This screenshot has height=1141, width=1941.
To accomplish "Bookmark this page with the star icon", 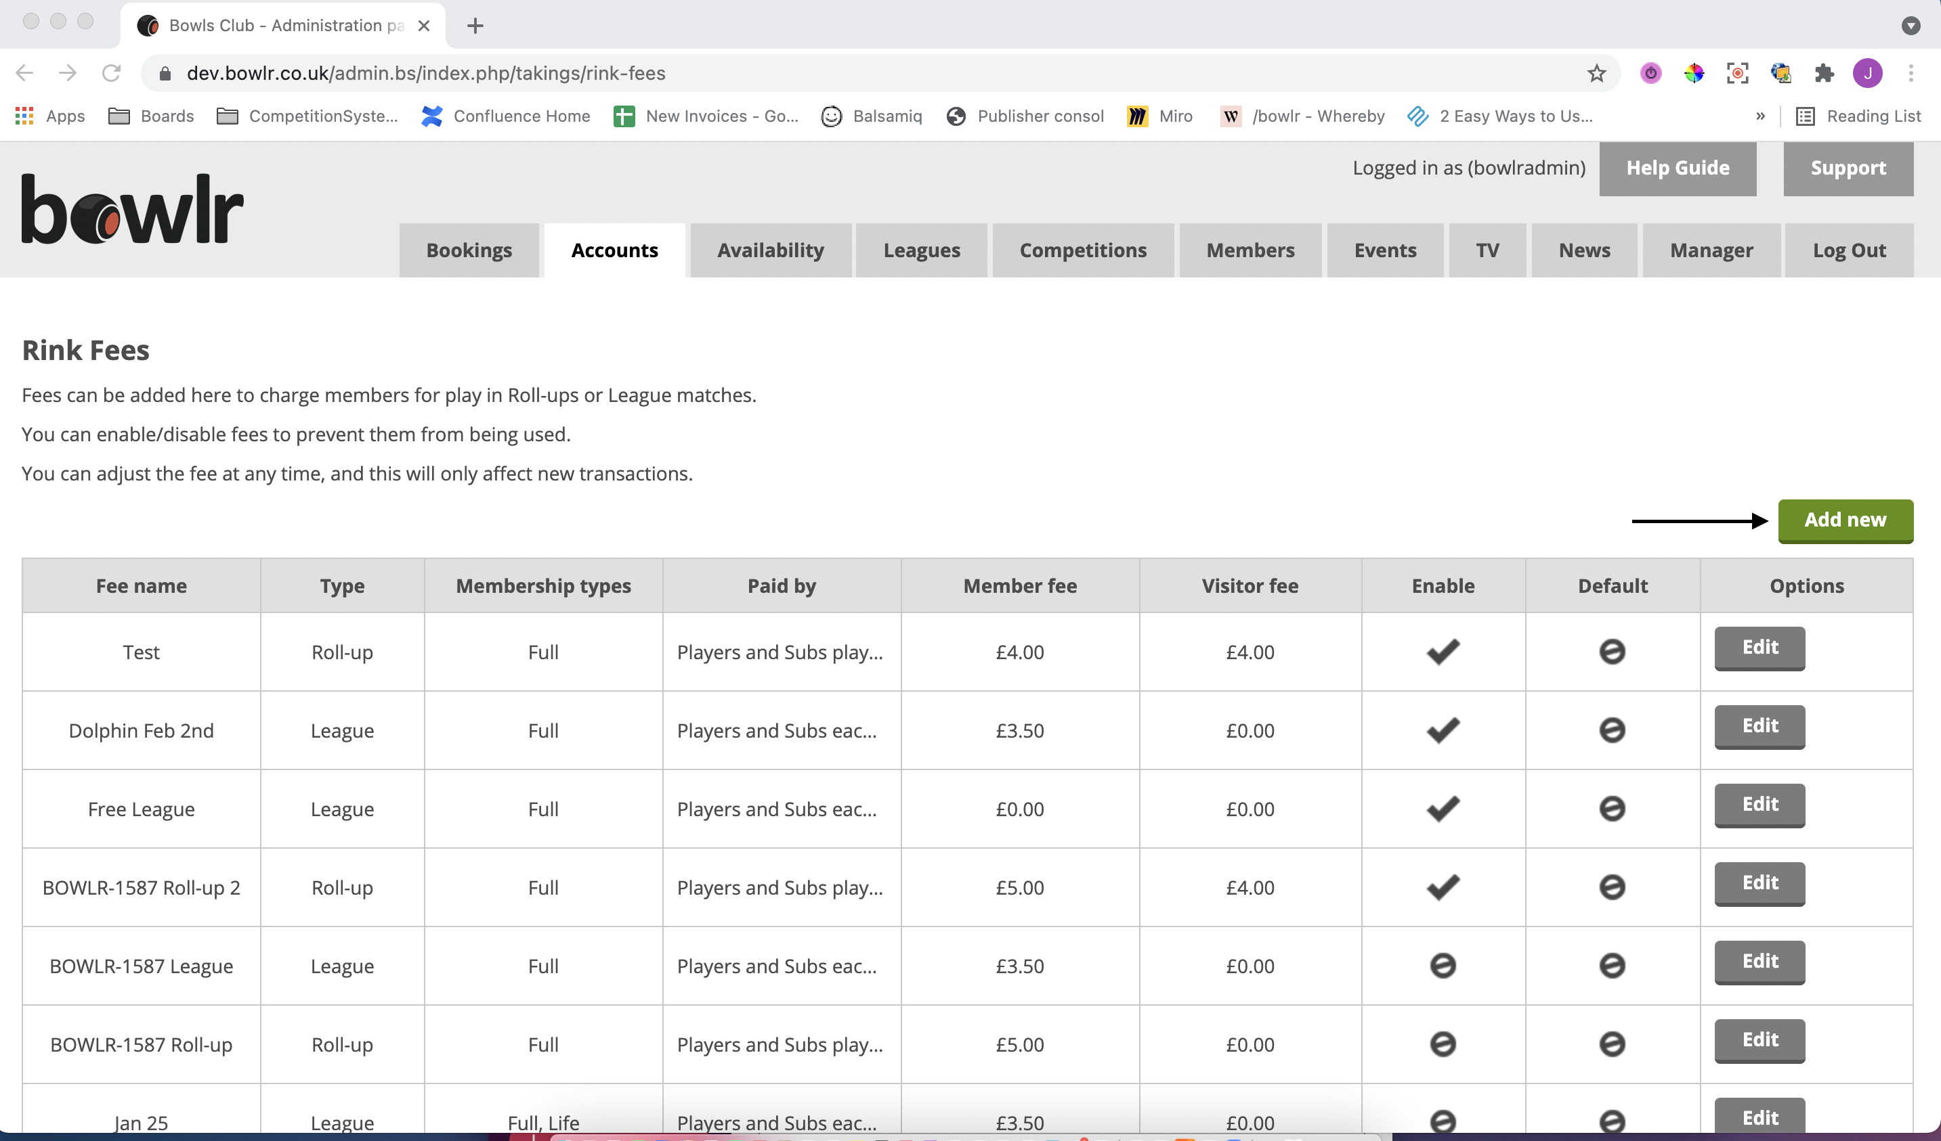I will (1596, 73).
